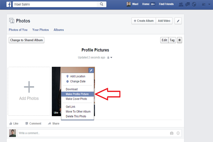This screenshot has width=213, height=142.
Task: Click the Find Friends link
Action: pyautogui.click(x=166, y=4)
